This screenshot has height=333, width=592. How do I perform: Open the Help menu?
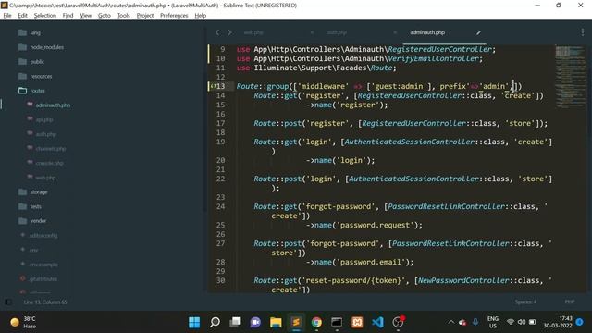(201, 16)
